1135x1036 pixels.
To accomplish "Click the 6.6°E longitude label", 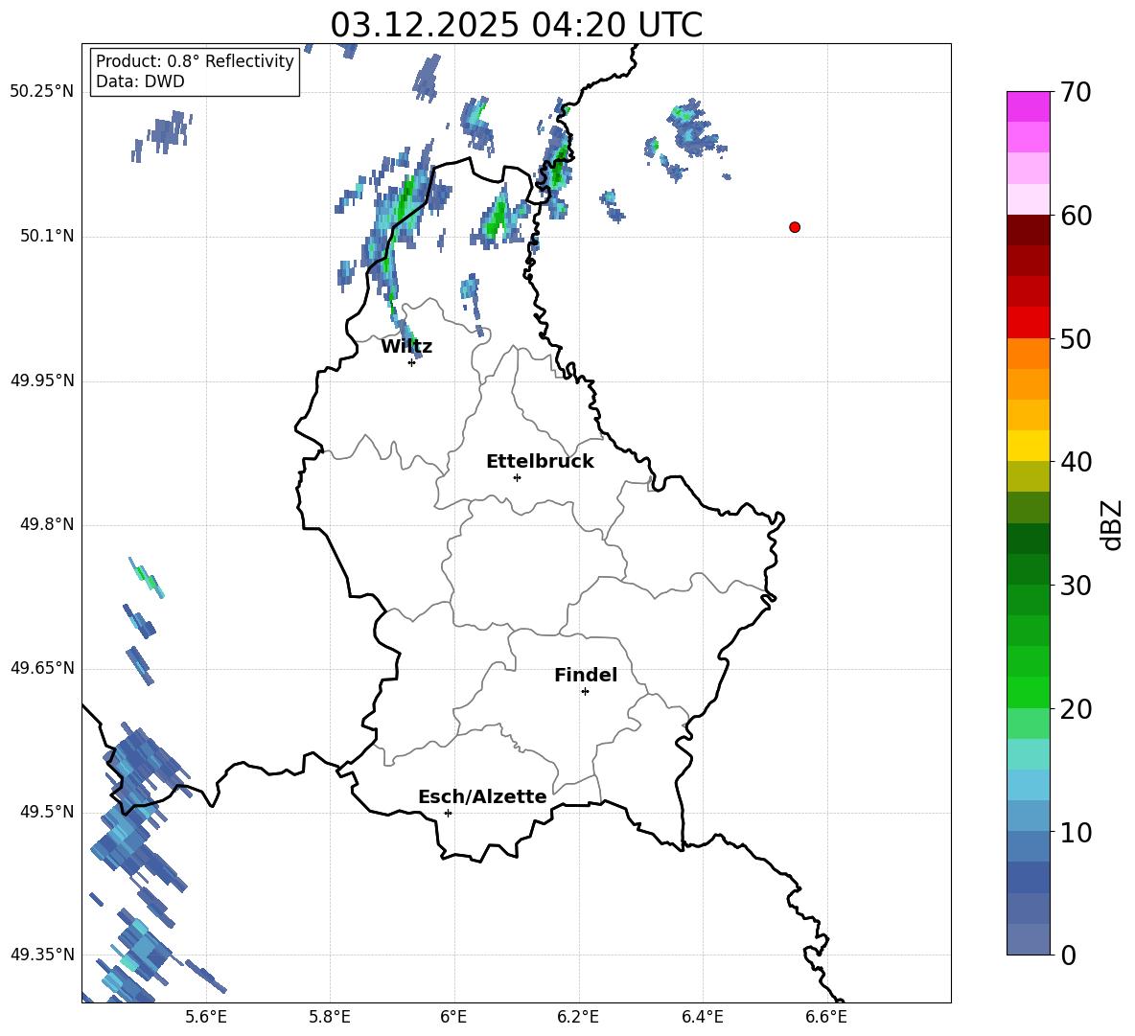I will 826,1017.
